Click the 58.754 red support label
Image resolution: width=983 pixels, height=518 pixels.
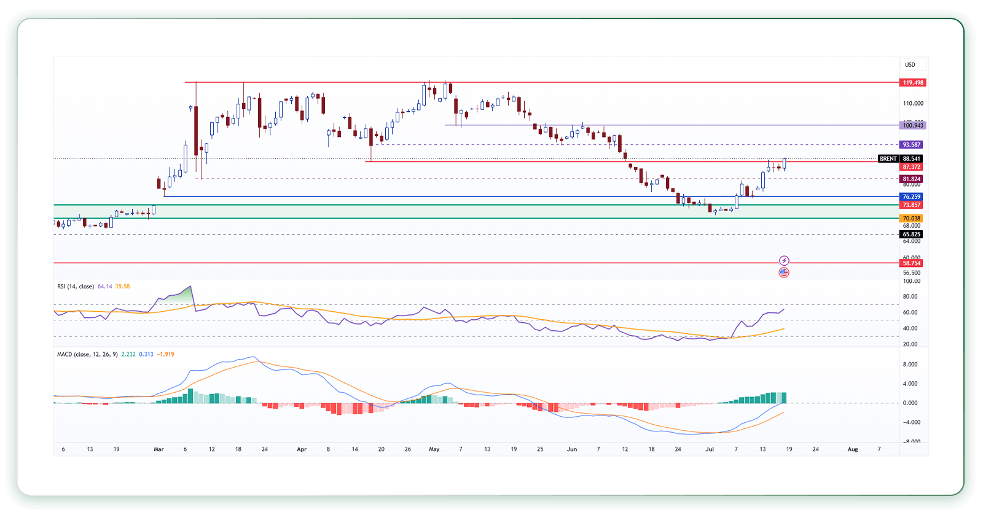911,263
